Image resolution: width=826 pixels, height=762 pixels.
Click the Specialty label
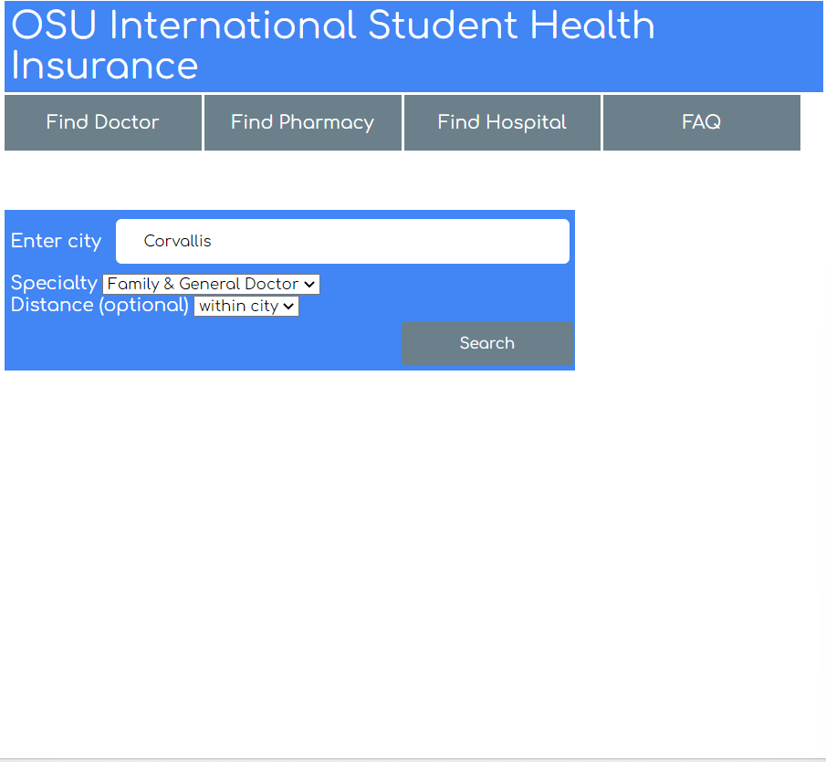tap(54, 283)
